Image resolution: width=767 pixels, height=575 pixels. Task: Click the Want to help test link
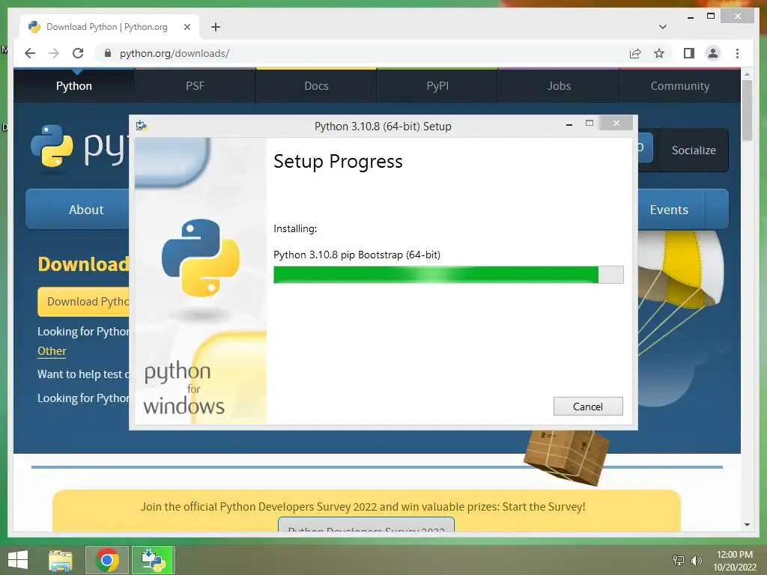pyautogui.click(x=83, y=374)
